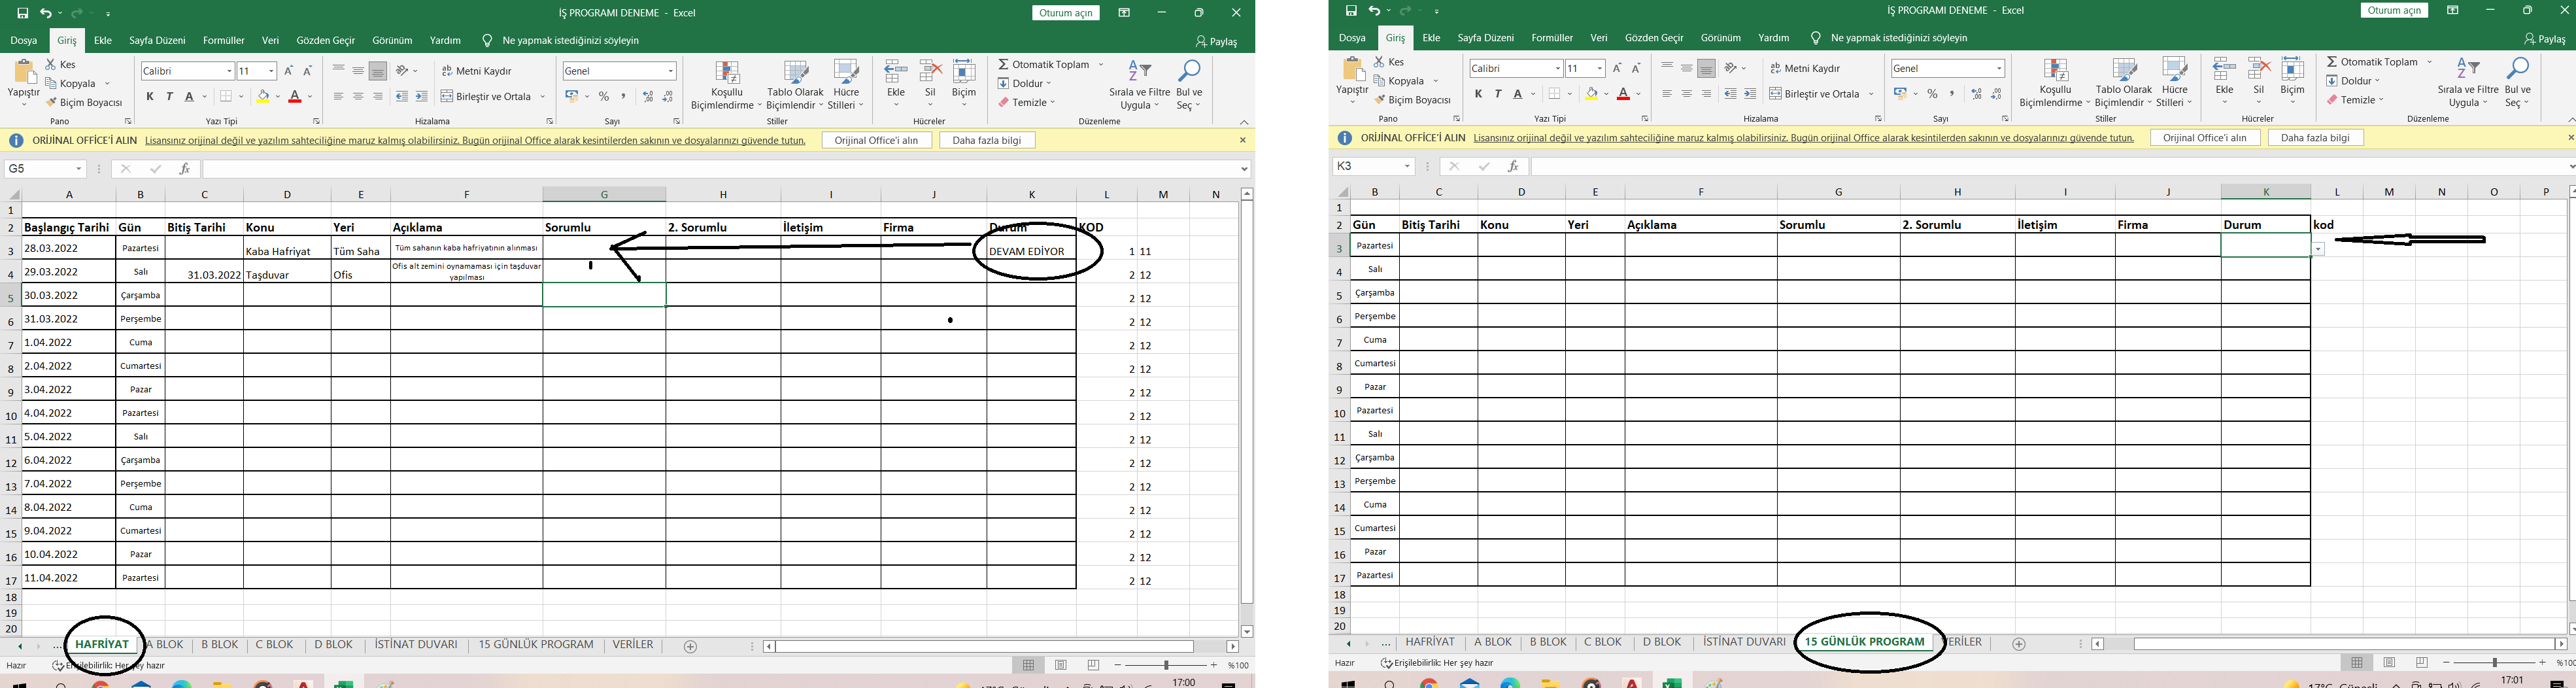Decrease decimal places in right Excel window
Image resolution: width=2576 pixels, height=688 pixels.
coord(1997,94)
